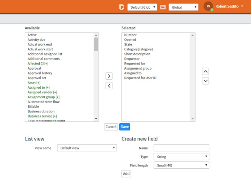Expand the Type String dropdown
Image resolution: width=251 pixels, height=182 pixels.
[181, 156]
